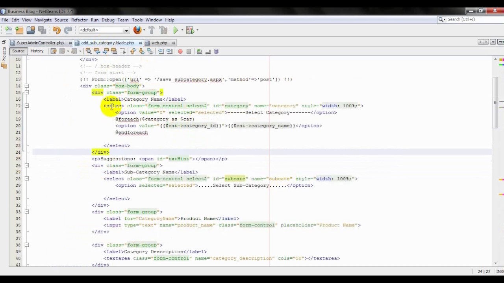
Task: Click the Find Selection magnifier icon
Action: click(89, 51)
